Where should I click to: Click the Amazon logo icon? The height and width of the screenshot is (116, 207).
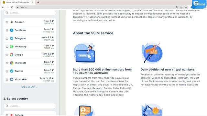pyautogui.click(x=12, y=22)
